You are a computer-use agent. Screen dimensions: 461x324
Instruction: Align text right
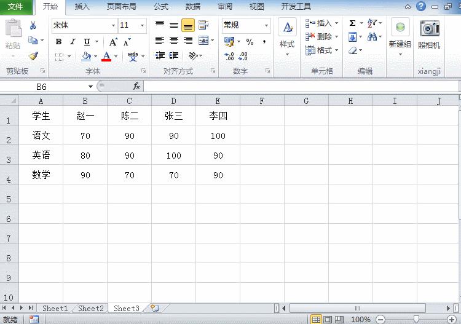coord(188,41)
